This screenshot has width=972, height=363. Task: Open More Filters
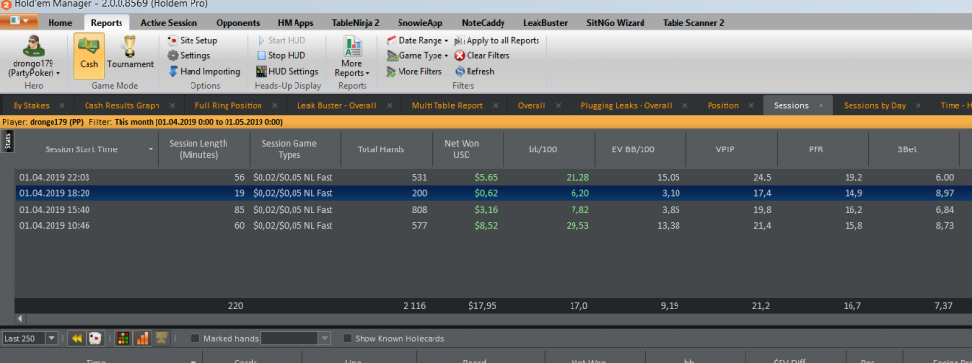(414, 71)
